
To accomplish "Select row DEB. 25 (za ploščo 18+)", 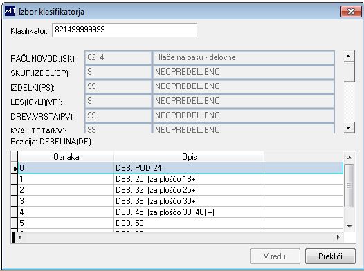I will [x=181, y=179].
